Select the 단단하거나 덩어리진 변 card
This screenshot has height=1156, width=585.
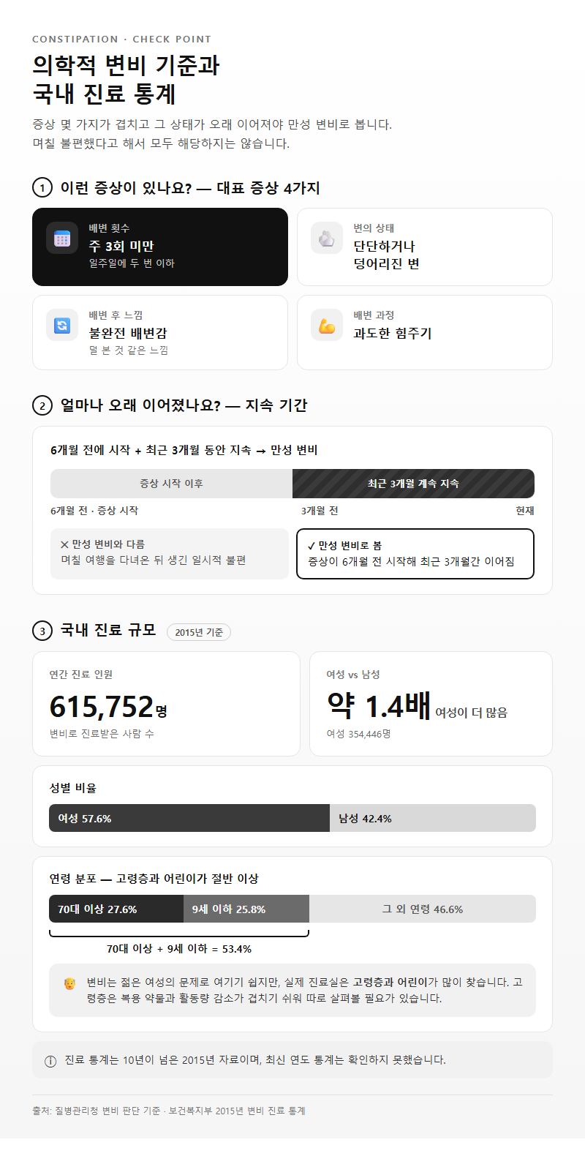tap(425, 247)
